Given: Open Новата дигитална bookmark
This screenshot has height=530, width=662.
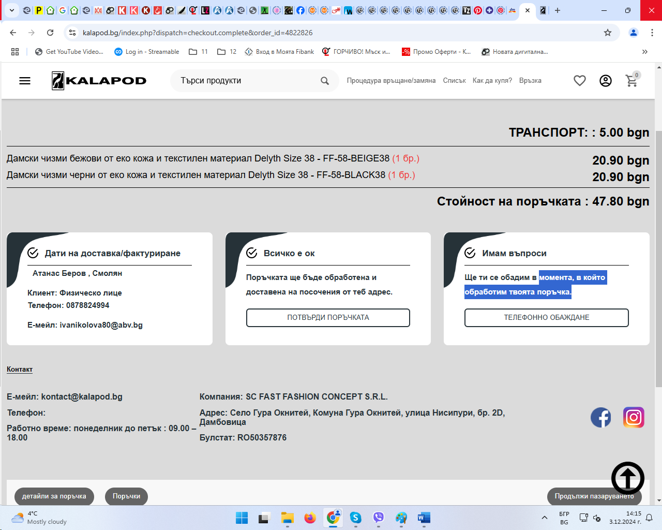Looking at the screenshot, I should (515, 52).
